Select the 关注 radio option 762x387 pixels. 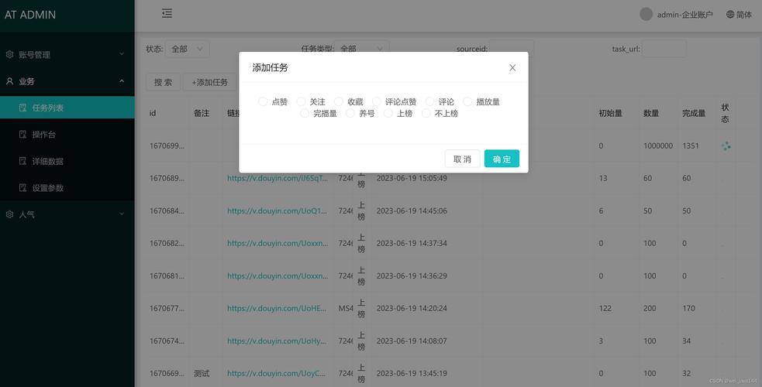pyautogui.click(x=301, y=102)
